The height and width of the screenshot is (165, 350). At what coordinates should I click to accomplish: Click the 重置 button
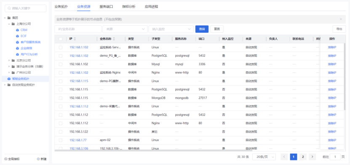[x=217, y=29]
